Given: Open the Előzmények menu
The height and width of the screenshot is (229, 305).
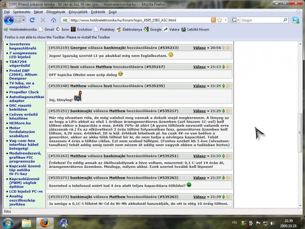Looking at the screenshot, I should (56, 12).
